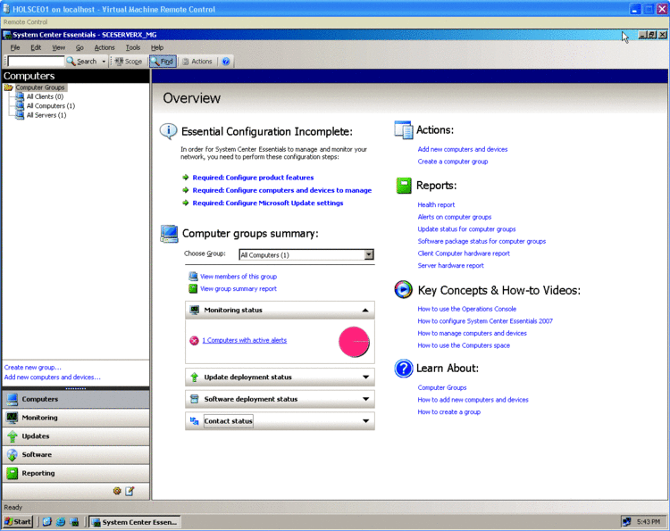Click the Scope toolbar button
The width and height of the screenshot is (670, 531).
click(128, 62)
